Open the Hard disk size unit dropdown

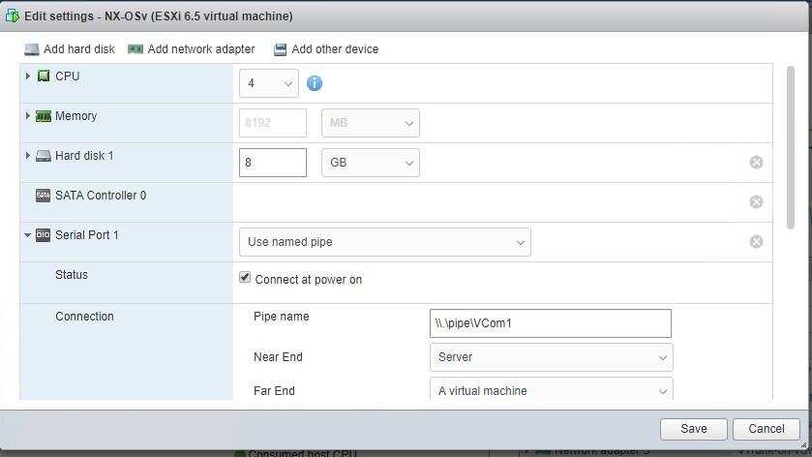[x=370, y=163]
